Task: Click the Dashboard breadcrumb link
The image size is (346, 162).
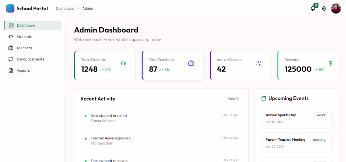Action: pos(65,8)
